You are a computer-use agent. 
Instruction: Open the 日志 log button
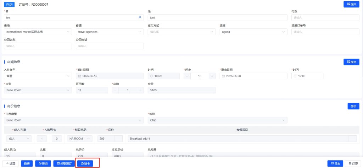click(x=335, y=163)
